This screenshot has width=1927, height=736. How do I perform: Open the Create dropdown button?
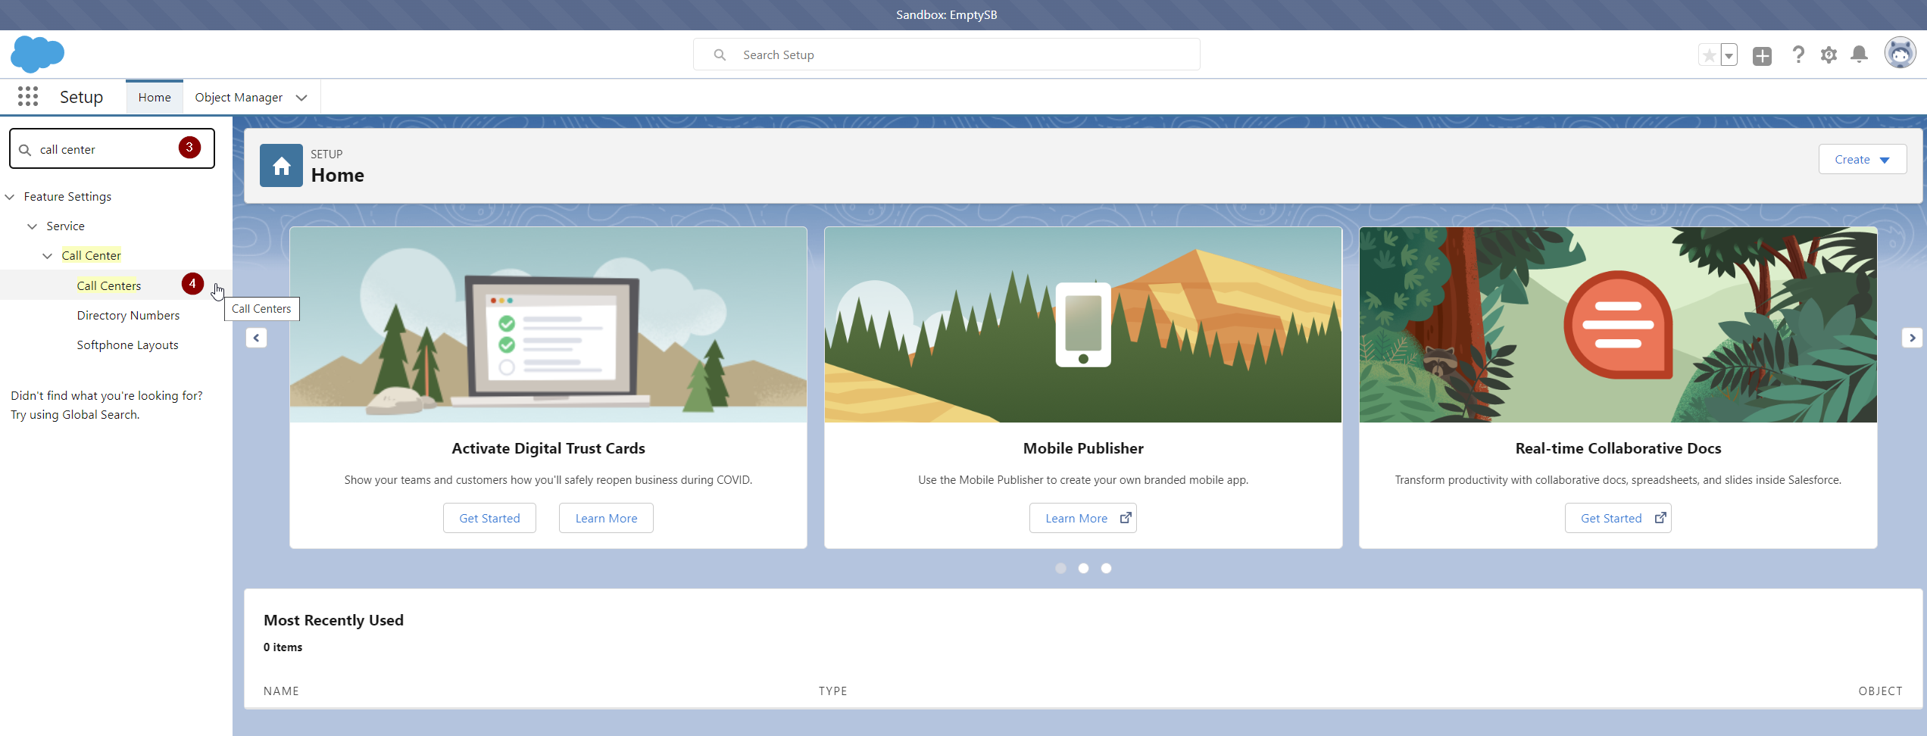pos(1862,159)
